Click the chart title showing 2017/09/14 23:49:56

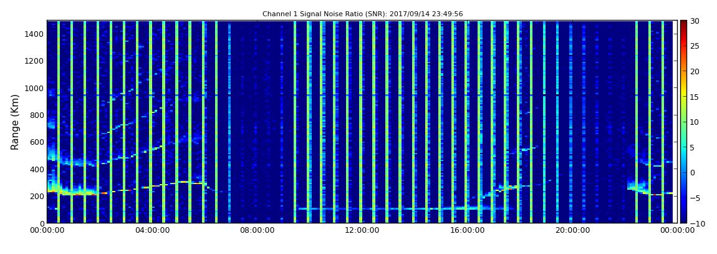tap(363, 14)
